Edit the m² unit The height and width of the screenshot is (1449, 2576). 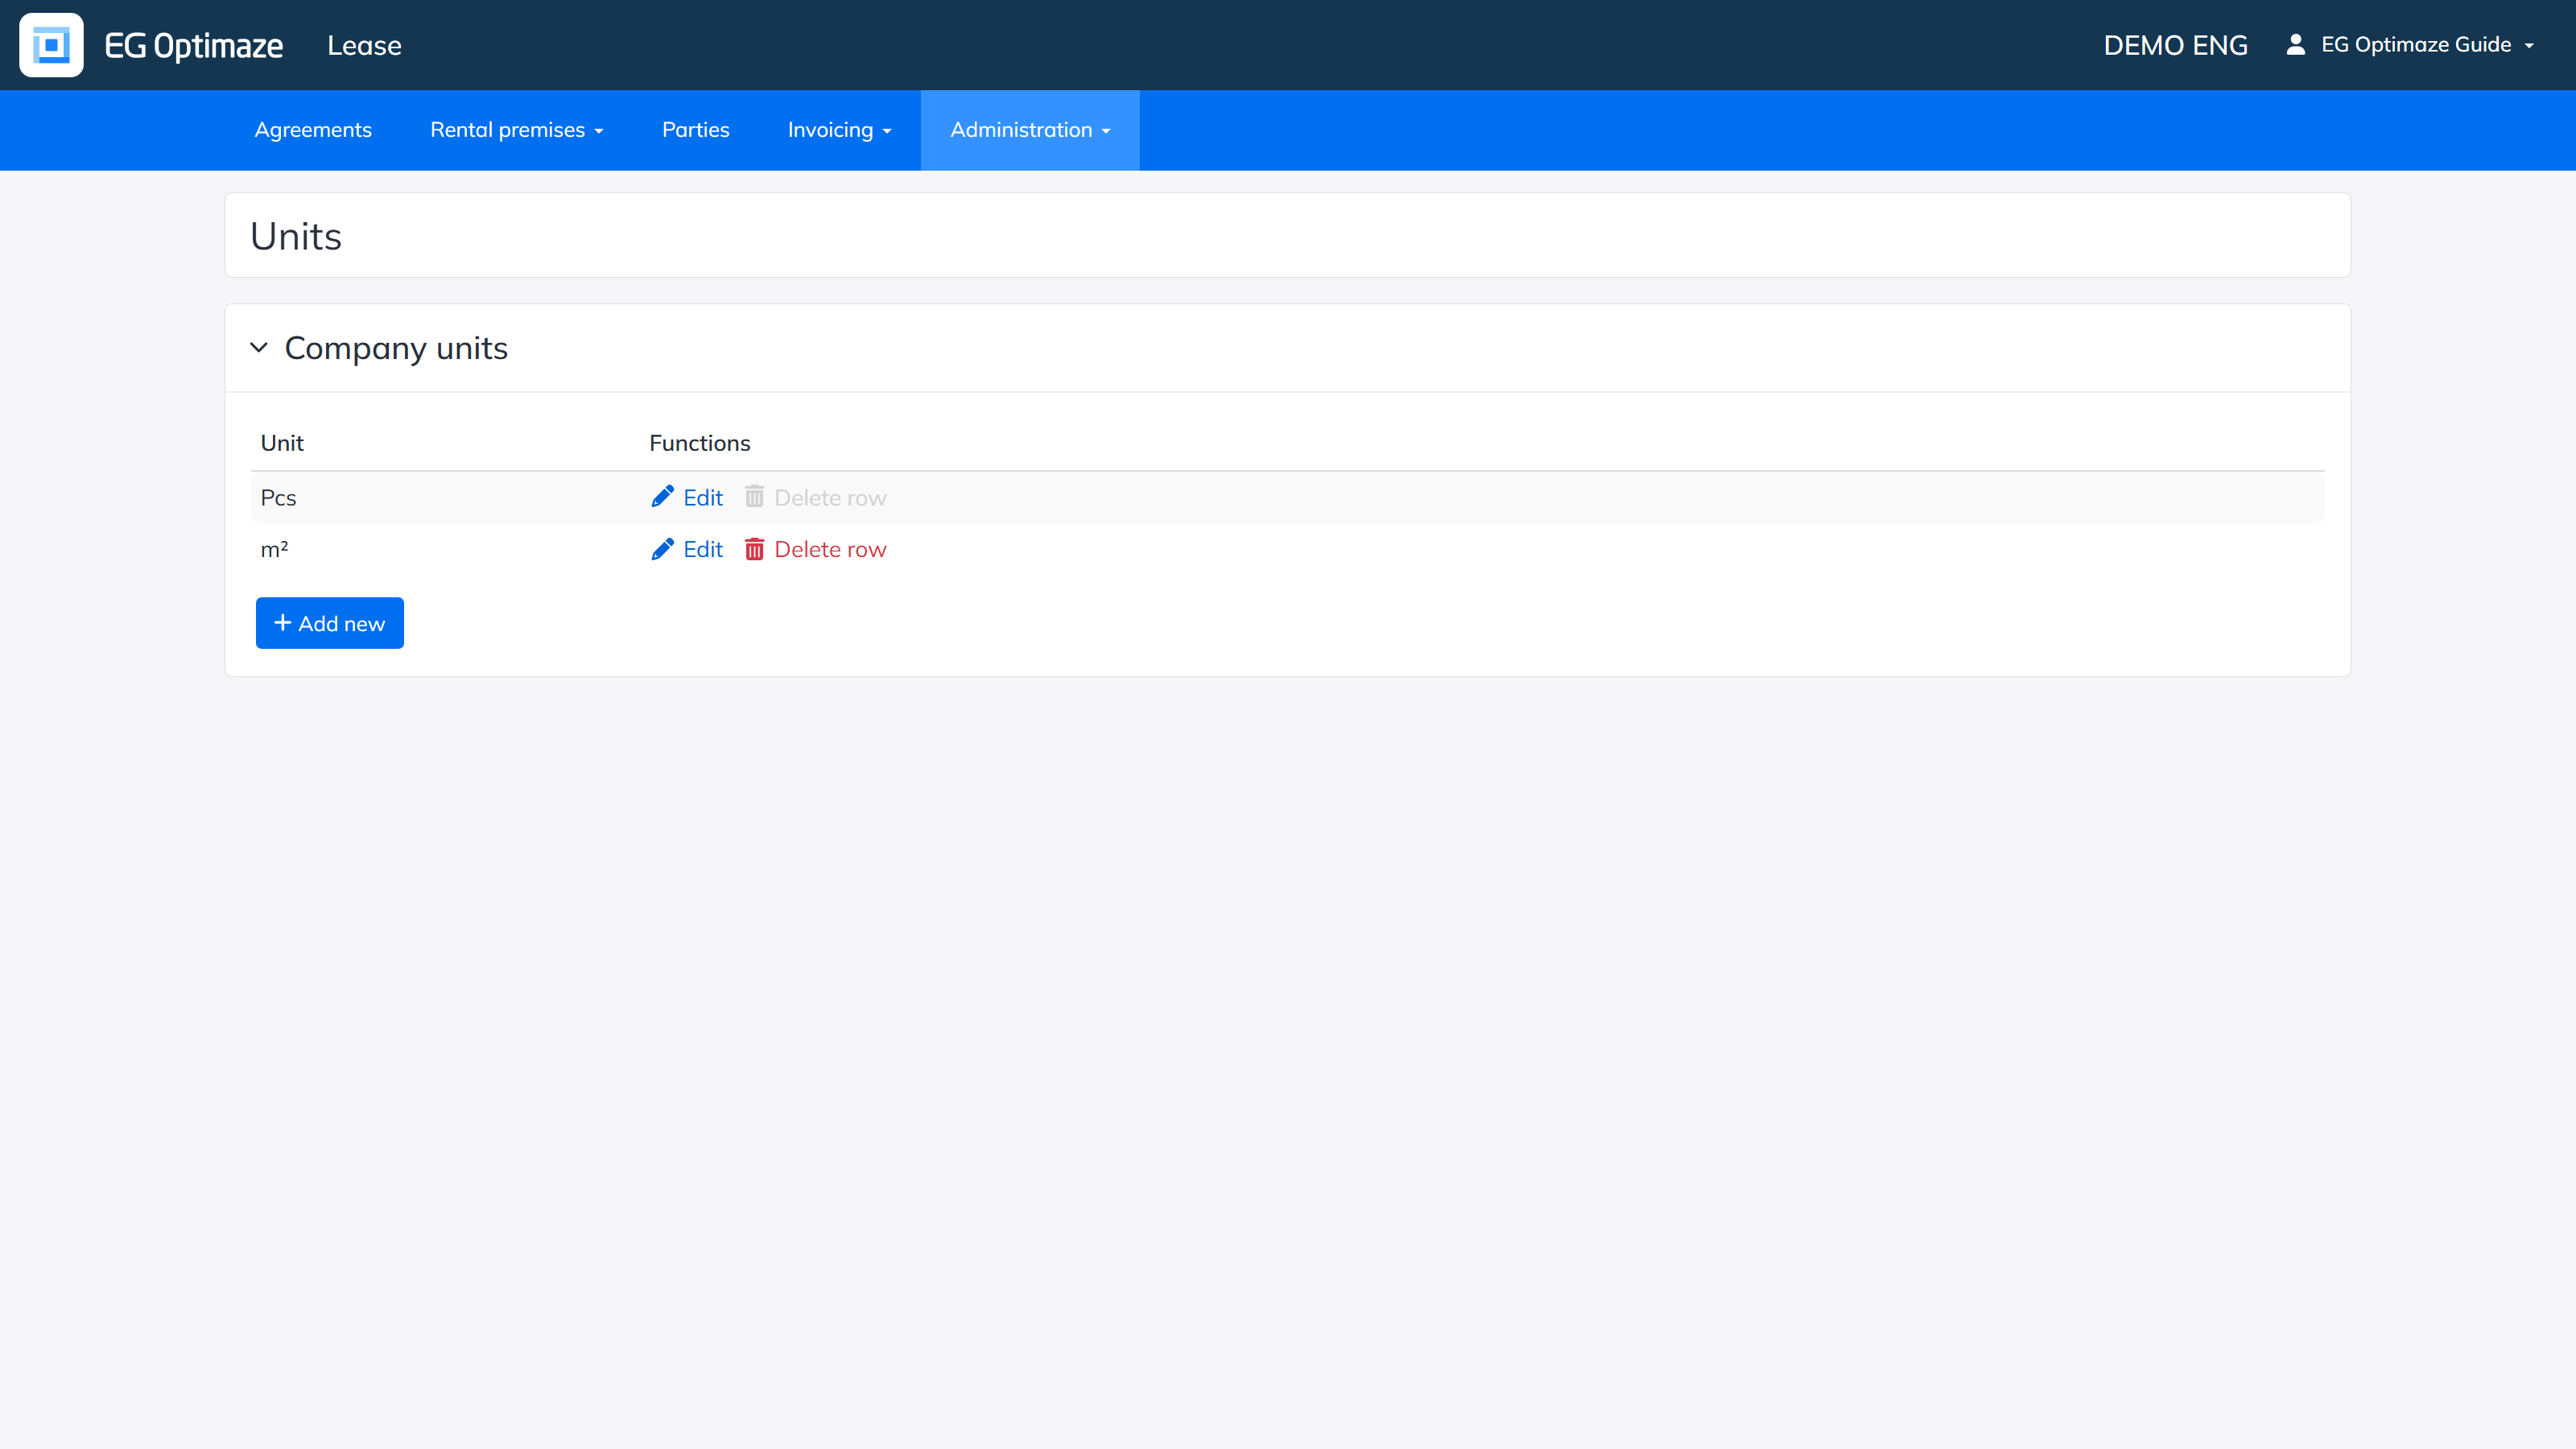coord(687,549)
